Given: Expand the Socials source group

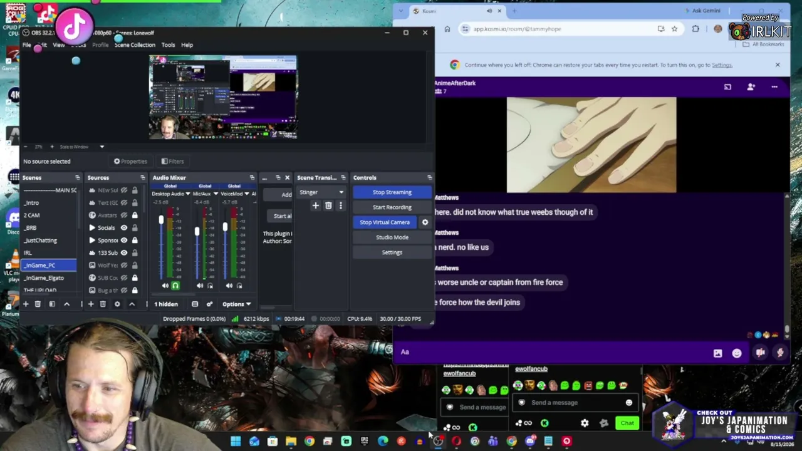Looking at the screenshot, I should tap(92, 228).
